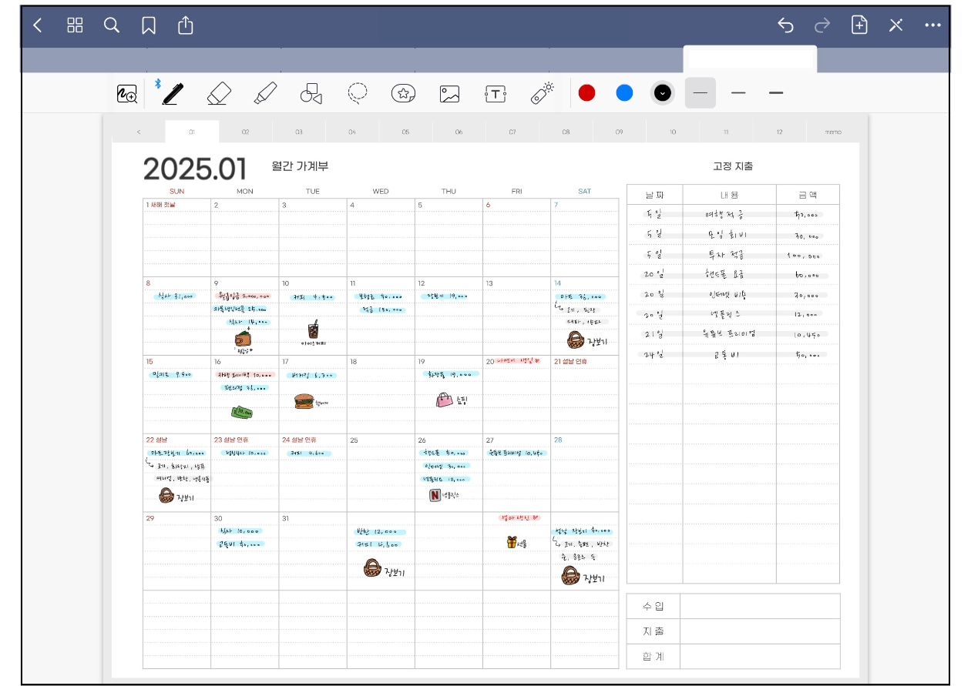Select the Eraser tool
This screenshot has height=686, width=971.
click(219, 94)
